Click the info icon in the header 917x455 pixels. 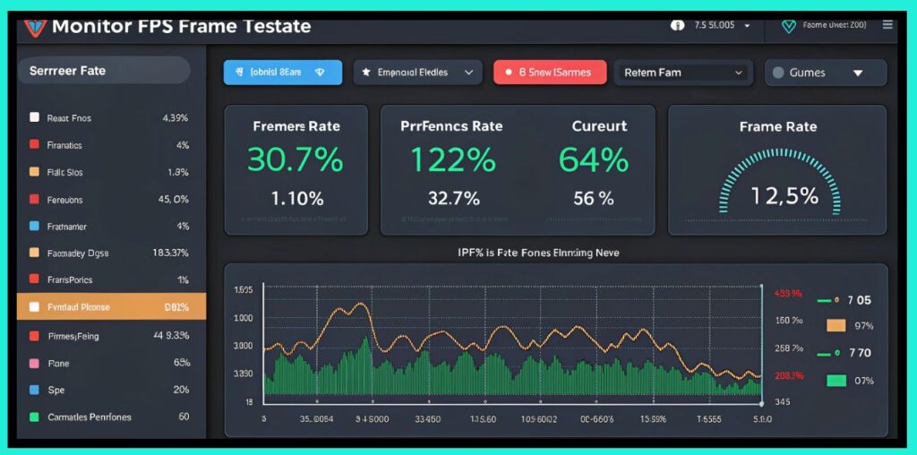click(x=677, y=25)
